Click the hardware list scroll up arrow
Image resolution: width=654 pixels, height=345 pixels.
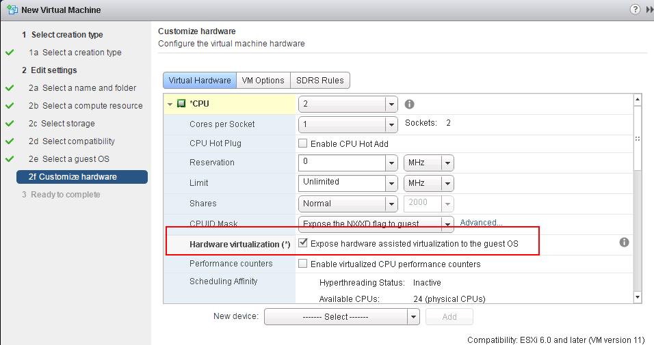point(637,100)
